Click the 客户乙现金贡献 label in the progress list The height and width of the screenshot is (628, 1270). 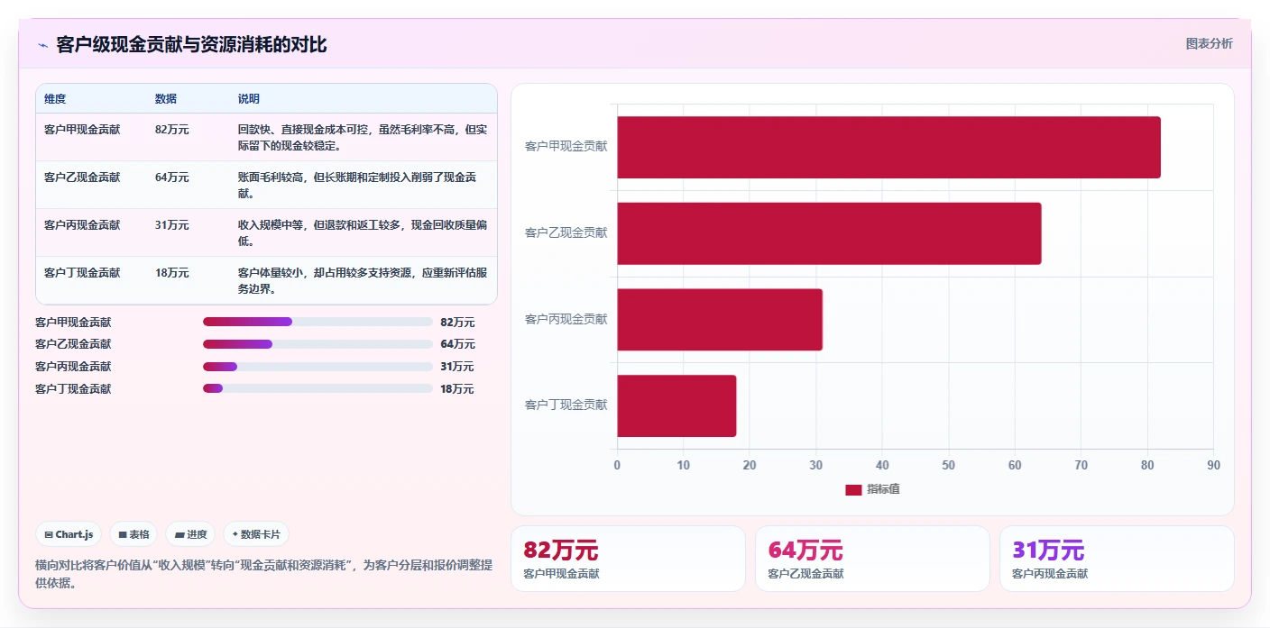coord(73,344)
